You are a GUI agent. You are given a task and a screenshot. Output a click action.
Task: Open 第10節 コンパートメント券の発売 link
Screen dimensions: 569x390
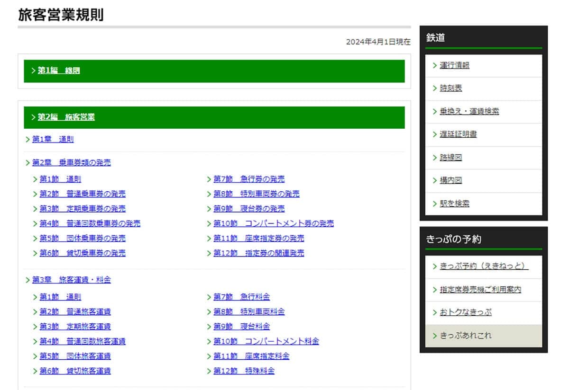(274, 223)
